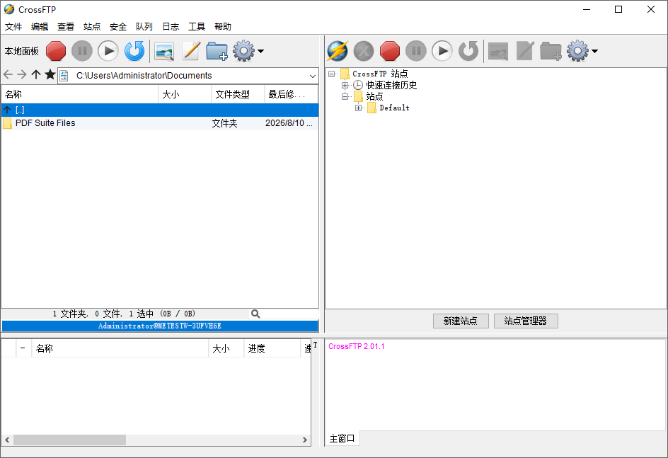Click the local path address field
This screenshot has height=458, width=668.
(188, 76)
